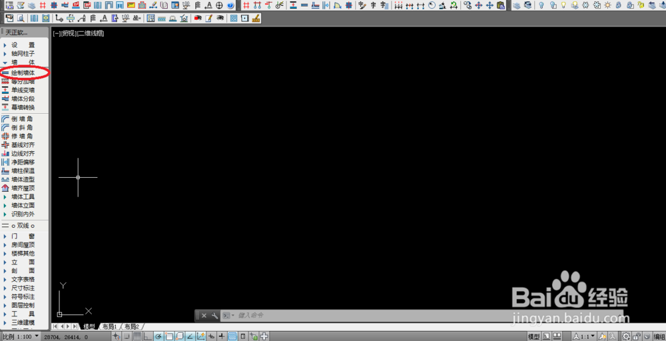The width and height of the screenshot is (666, 341).
Task: Toggle object snap in status bar
Action: (x=169, y=336)
